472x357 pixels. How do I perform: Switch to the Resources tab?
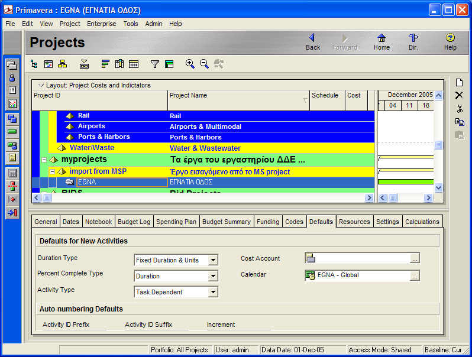point(354,222)
